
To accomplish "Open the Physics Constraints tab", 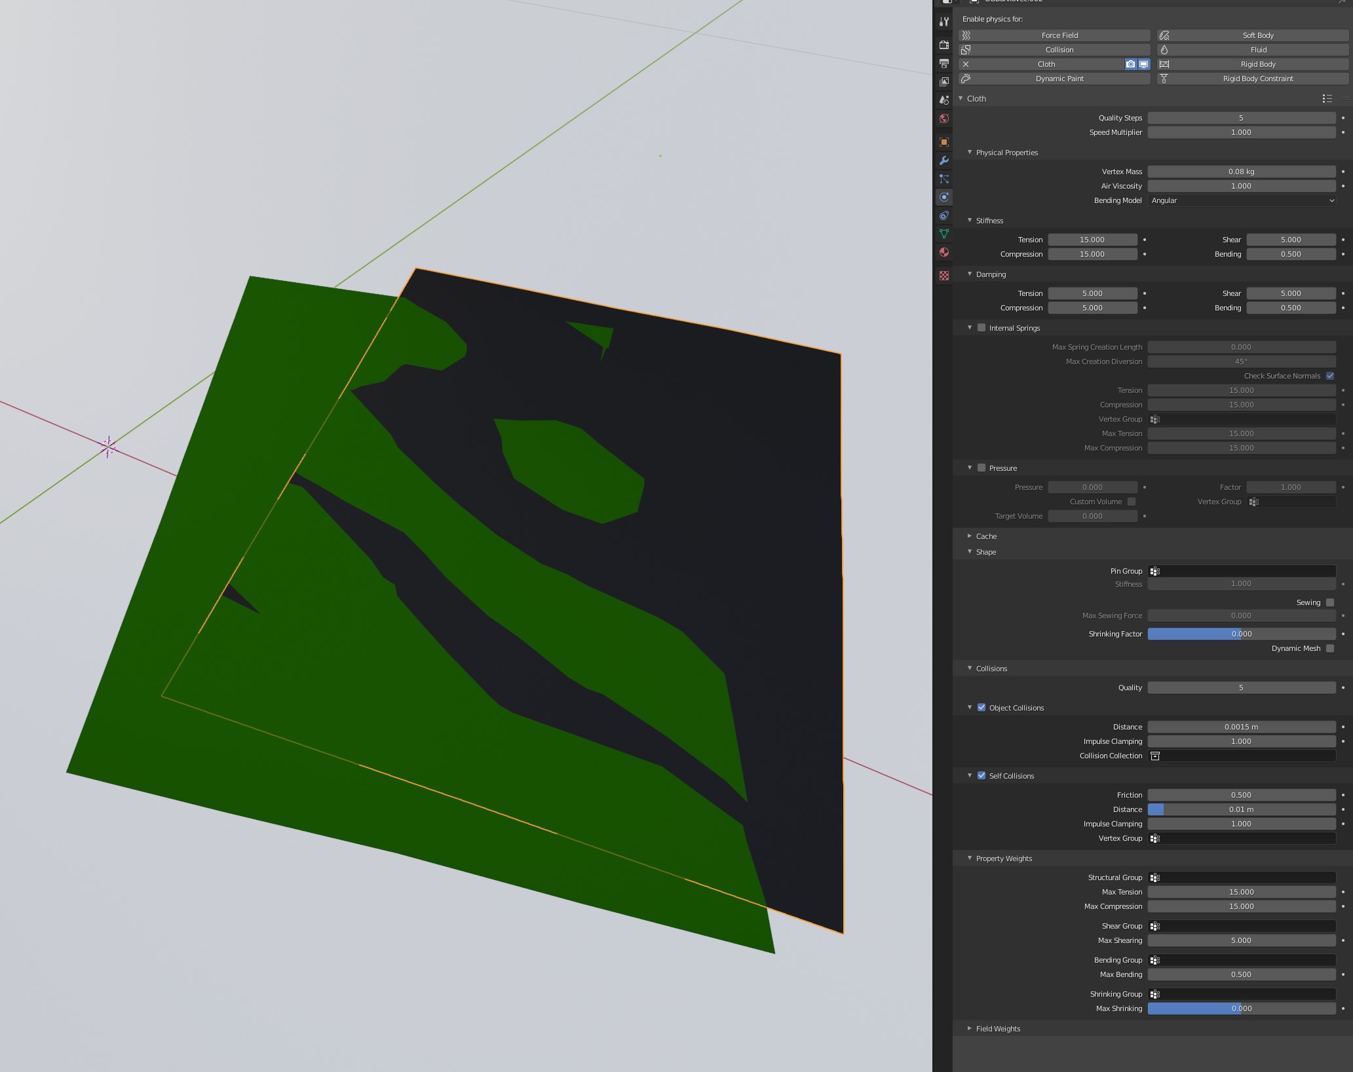I will click(x=943, y=215).
